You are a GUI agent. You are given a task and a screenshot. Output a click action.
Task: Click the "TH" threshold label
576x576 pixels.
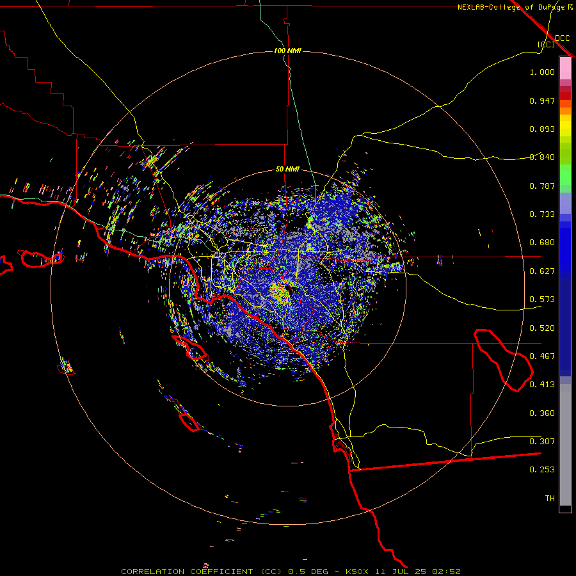(550, 499)
